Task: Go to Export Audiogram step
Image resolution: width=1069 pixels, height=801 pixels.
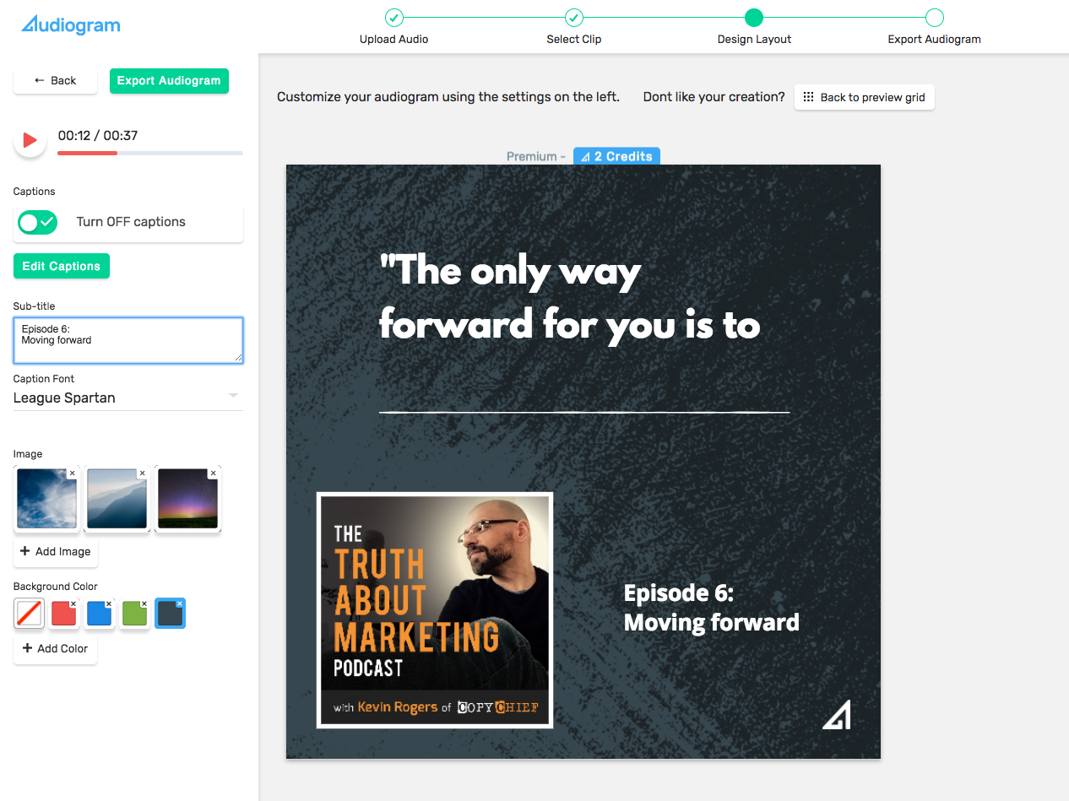Action: pyautogui.click(x=934, y=26)
